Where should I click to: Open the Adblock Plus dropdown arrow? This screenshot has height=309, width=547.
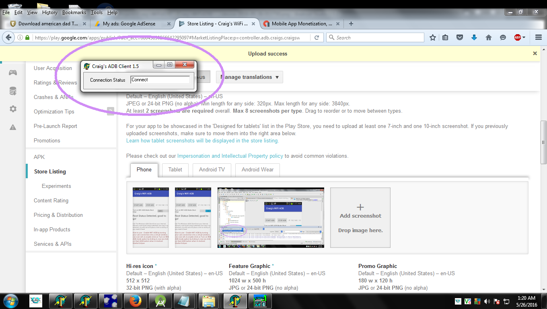pos(524,37)
